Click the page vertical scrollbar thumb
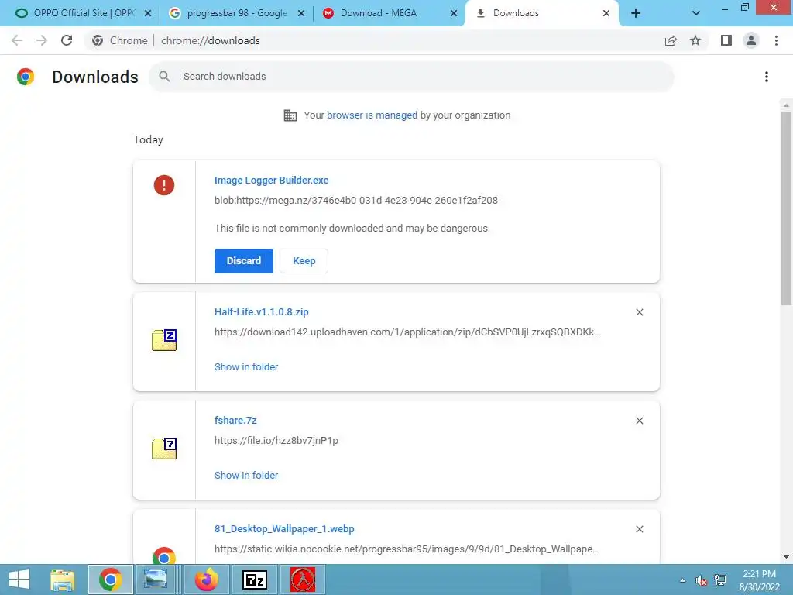Screen dimensions: 793x595 [786, 208]
